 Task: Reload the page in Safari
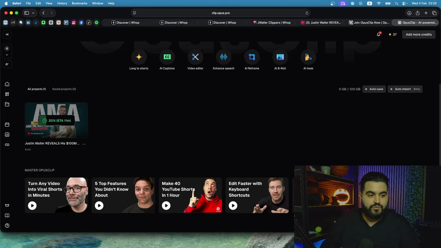307,13
